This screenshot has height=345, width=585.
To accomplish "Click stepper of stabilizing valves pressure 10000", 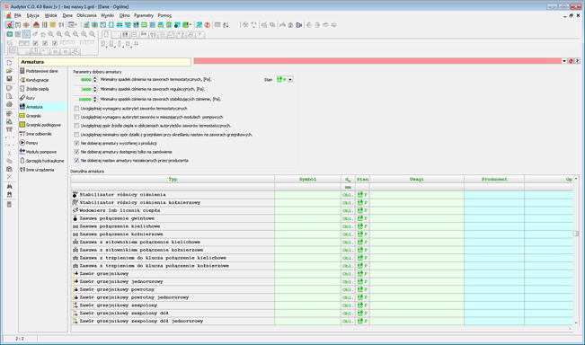I will point(95,99).
